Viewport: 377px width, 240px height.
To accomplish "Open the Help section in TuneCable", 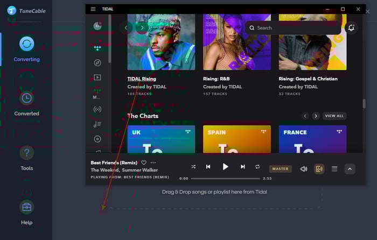I will pyautogui.click(x=26, y=213).
